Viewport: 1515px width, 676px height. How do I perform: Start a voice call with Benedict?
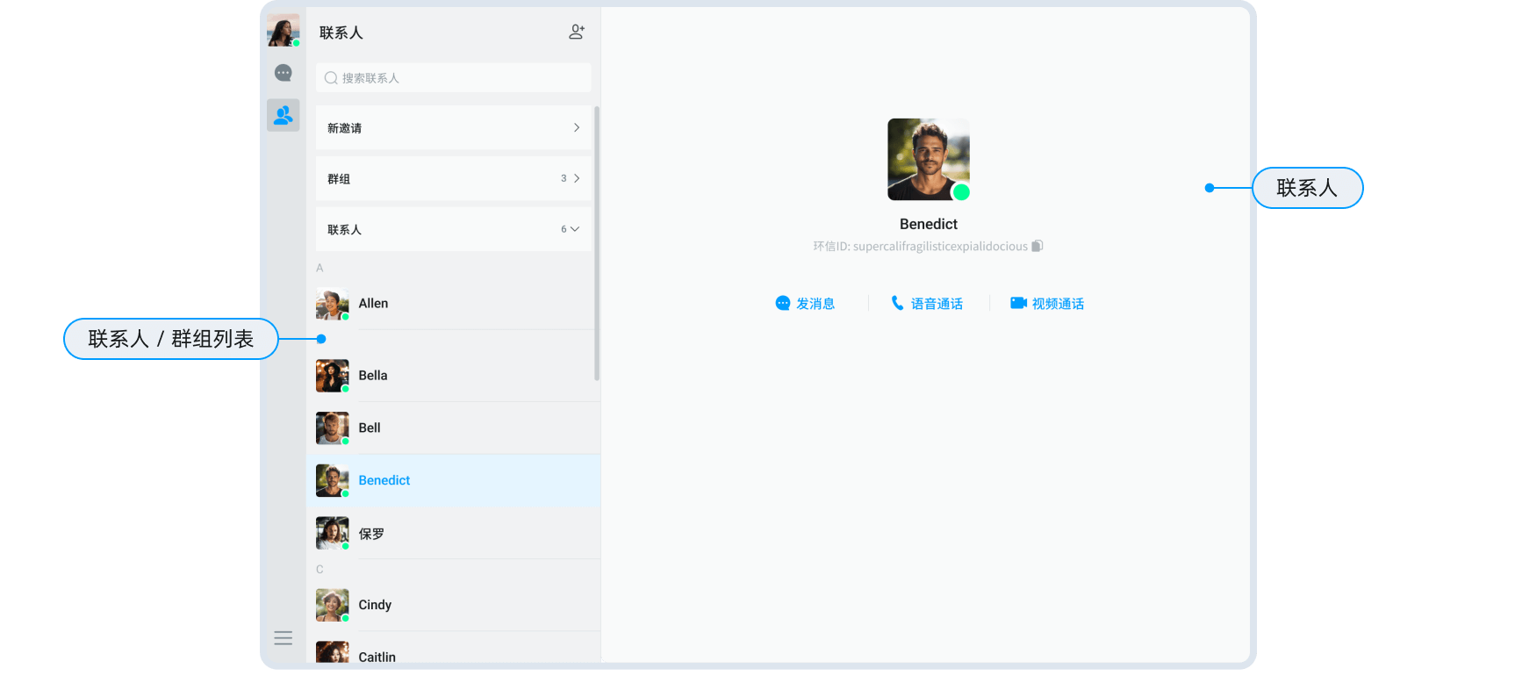927,304
